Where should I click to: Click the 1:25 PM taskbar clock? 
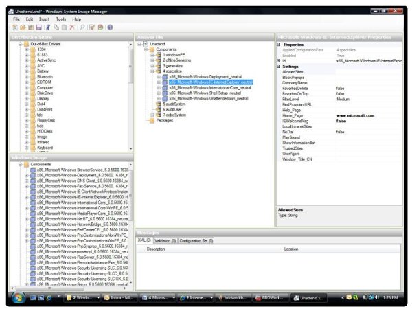pos(390,297)
